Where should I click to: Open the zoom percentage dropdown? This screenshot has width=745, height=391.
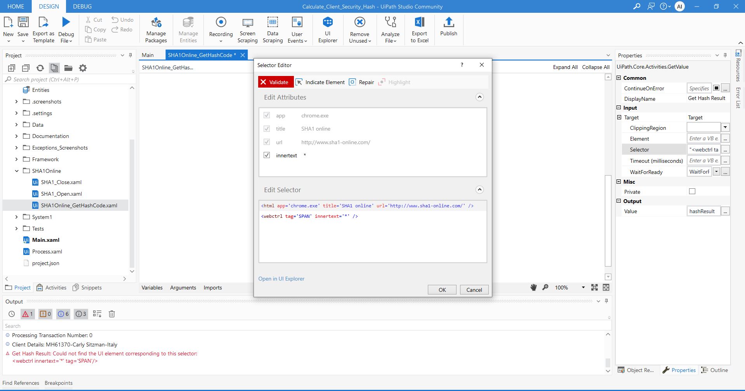(x=583, y=288)
